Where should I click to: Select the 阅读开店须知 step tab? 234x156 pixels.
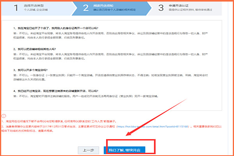(x=110, y=6)
